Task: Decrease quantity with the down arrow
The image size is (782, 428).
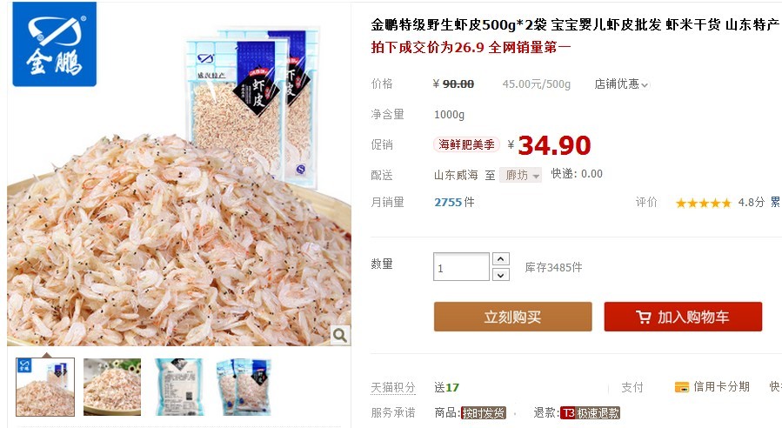Action: pyautogui.click(x=501, y=275)
